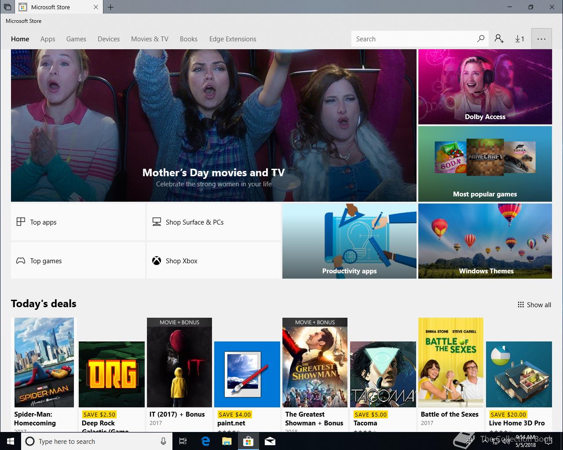Viewport: 563px width, 450px height.
Task: Go to the Home tab
Action: (20, 39)
